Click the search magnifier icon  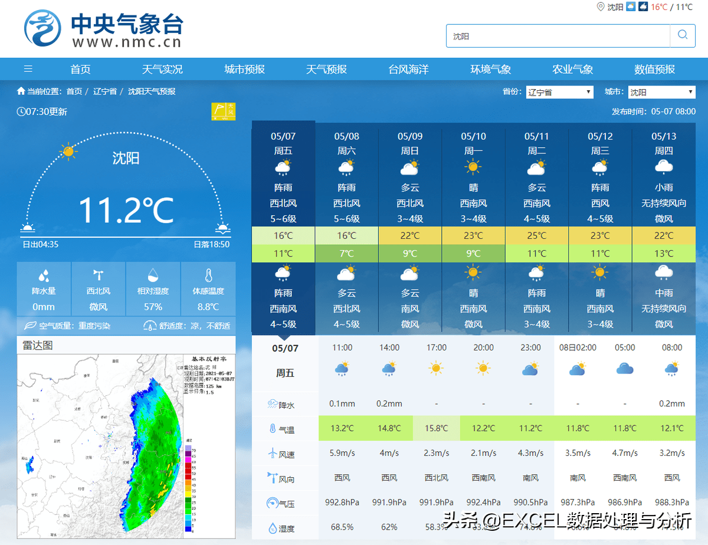click(x=683, y=35)
